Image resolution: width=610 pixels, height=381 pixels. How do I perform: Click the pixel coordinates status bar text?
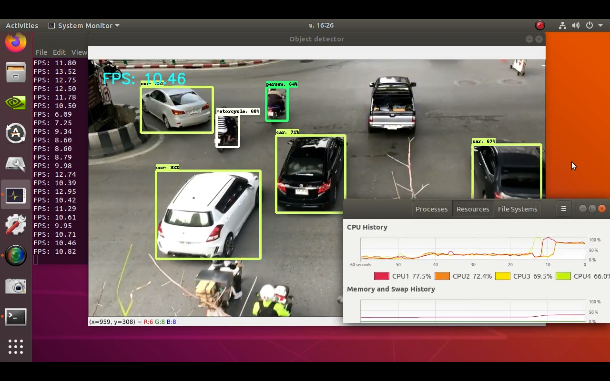(x=132, y=322)
